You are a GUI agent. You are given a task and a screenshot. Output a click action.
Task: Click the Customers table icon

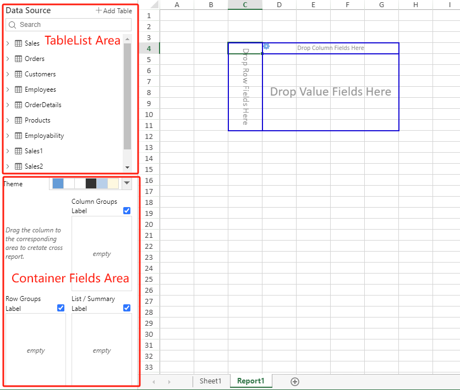[18, 74]
